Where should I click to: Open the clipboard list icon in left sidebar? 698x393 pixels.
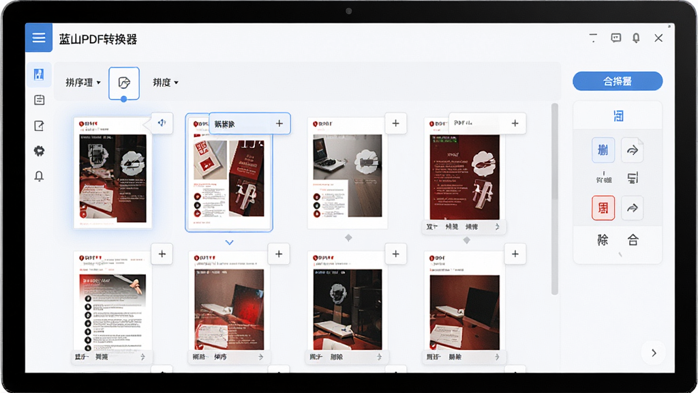pos(39,100)
